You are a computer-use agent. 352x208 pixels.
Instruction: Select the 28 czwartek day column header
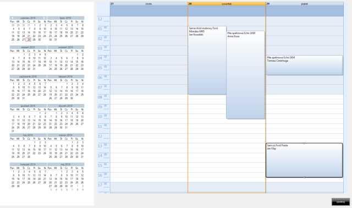point(227,4)
